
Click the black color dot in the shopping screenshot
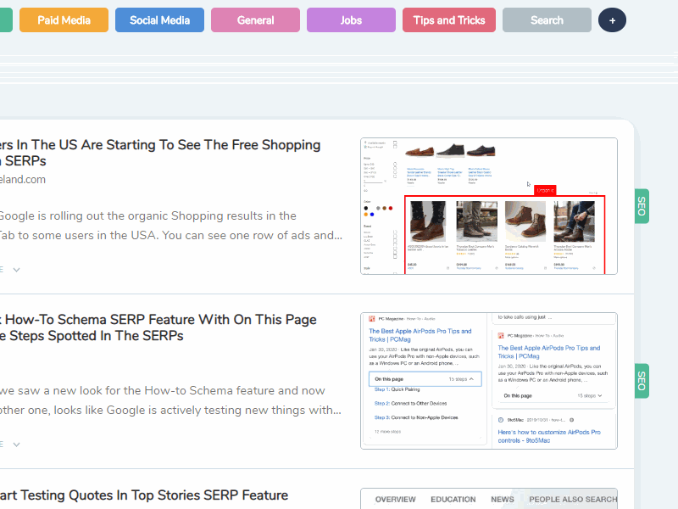[x=366, y=208]
